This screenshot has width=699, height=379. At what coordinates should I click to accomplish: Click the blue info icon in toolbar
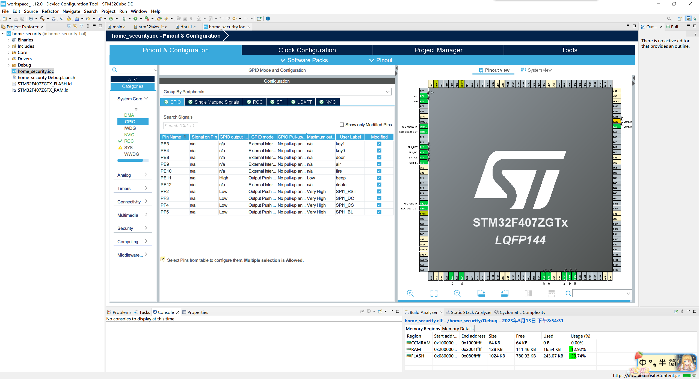coord(268,19)
